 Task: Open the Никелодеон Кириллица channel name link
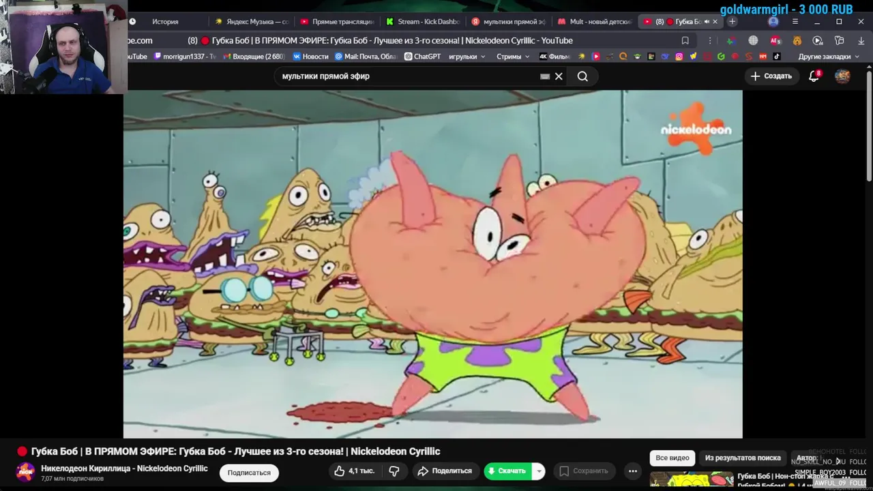click(124, 468)
